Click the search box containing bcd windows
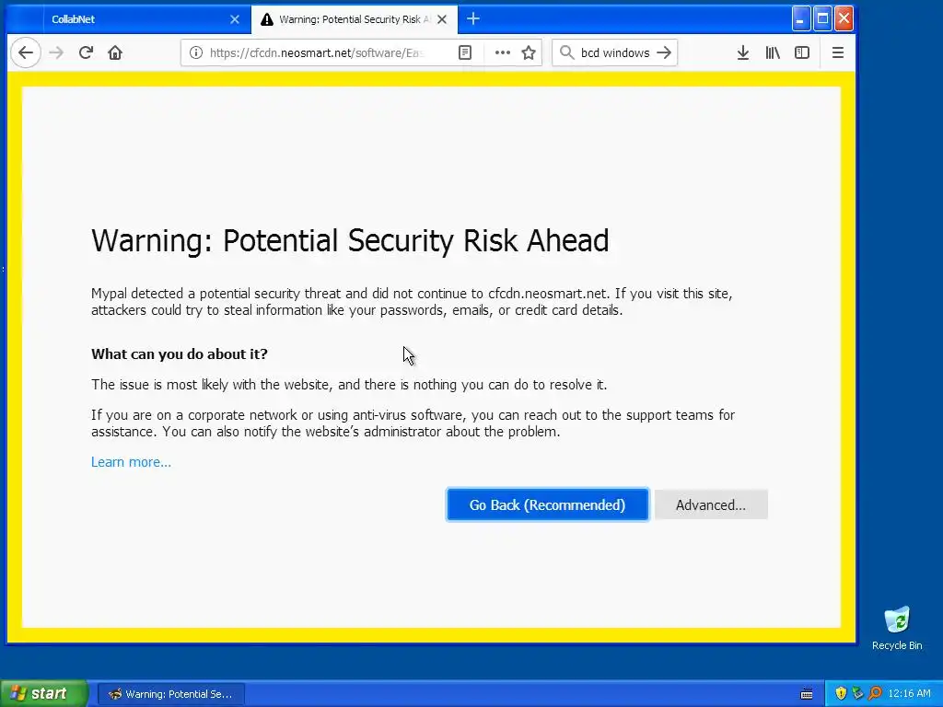Image resolution: width=943 pixels, height=707 pixels. tap(614, 52)
